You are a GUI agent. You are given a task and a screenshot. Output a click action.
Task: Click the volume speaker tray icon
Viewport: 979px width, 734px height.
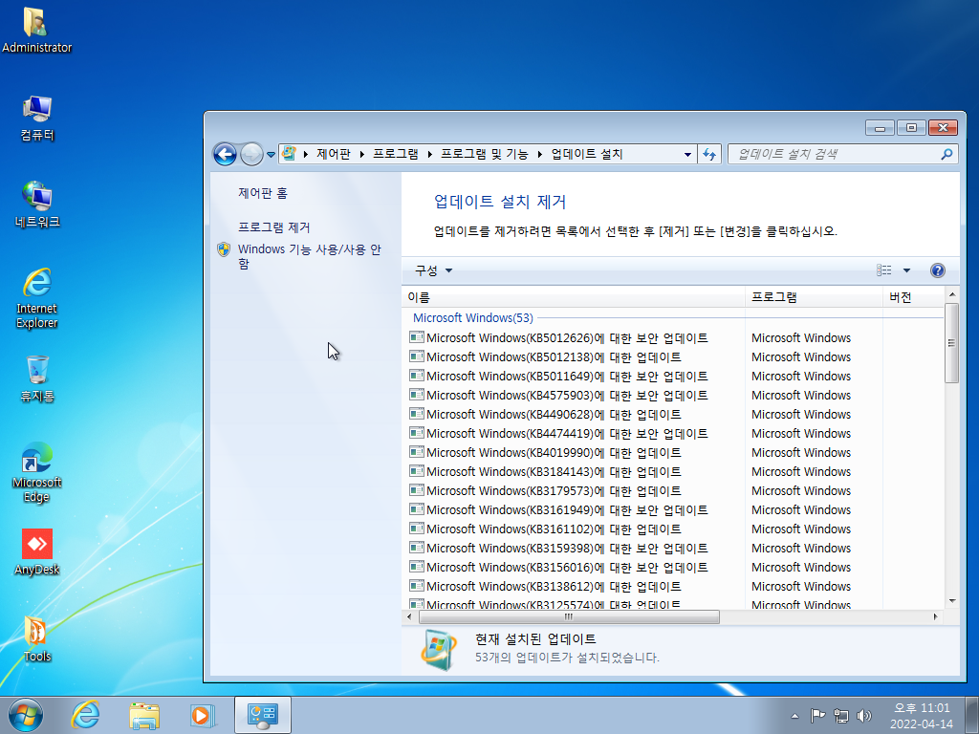click(864, 716)
